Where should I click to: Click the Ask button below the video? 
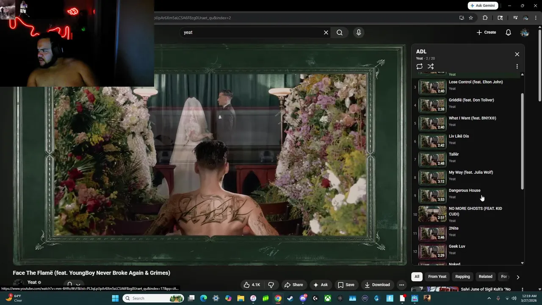[x=320, y=285]
